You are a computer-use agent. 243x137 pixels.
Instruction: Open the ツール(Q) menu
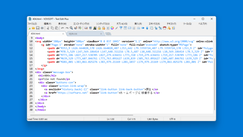tap(187, 24)
